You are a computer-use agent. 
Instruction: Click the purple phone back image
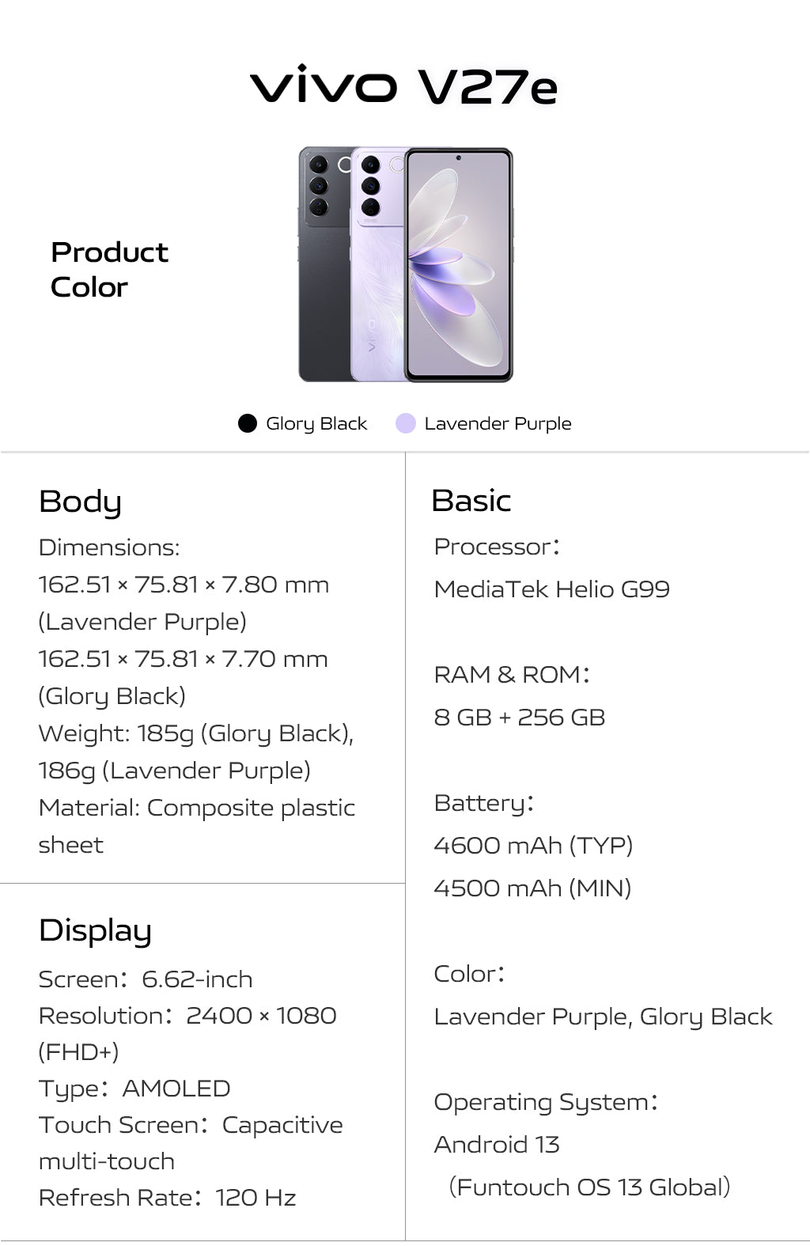[x=377, y=264]
